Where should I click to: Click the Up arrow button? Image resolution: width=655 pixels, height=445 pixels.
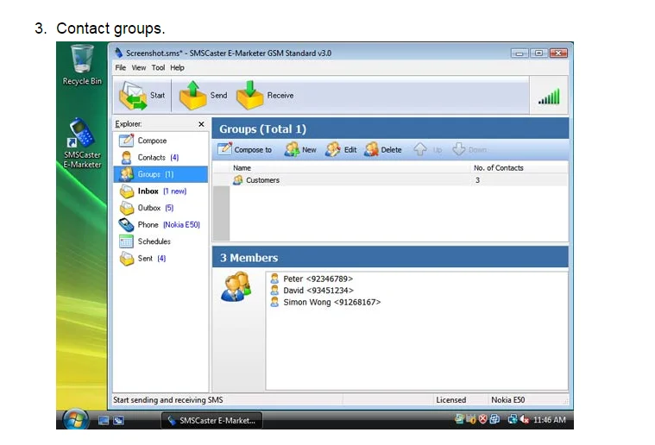(x=428, y=149)
